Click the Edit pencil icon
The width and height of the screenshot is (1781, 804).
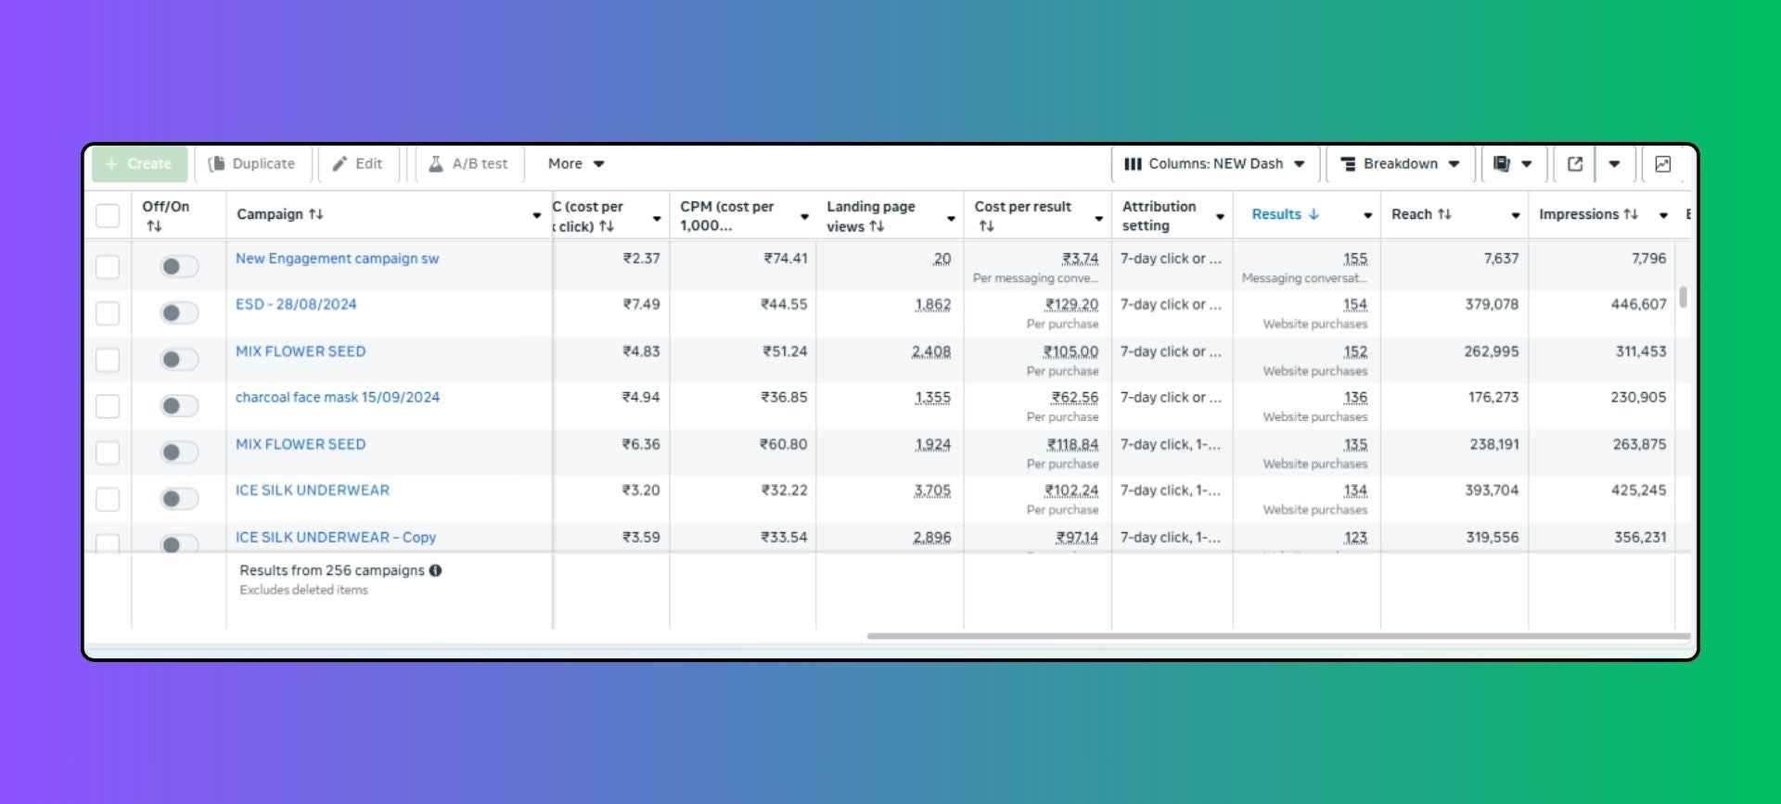[x=340, y=164]
